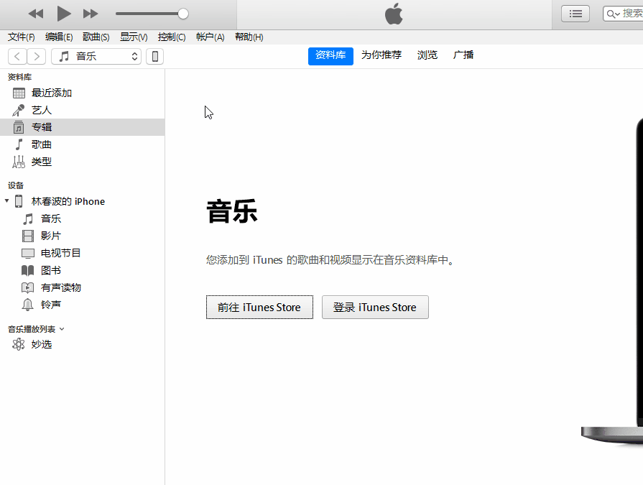Open the 歌曲(S) menu
The width and height of the screenshot is (643, 485).
(x=96, y=37)
